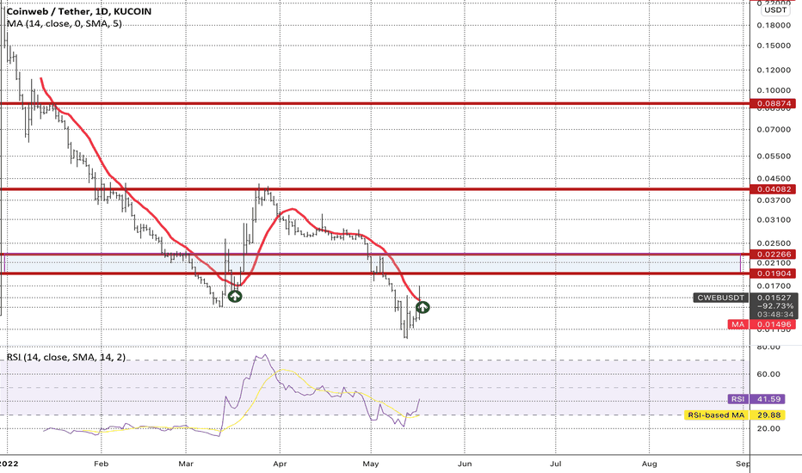Click the 0.02266 red price label
The width and height of the screenshot is (802, 473).
774,255
